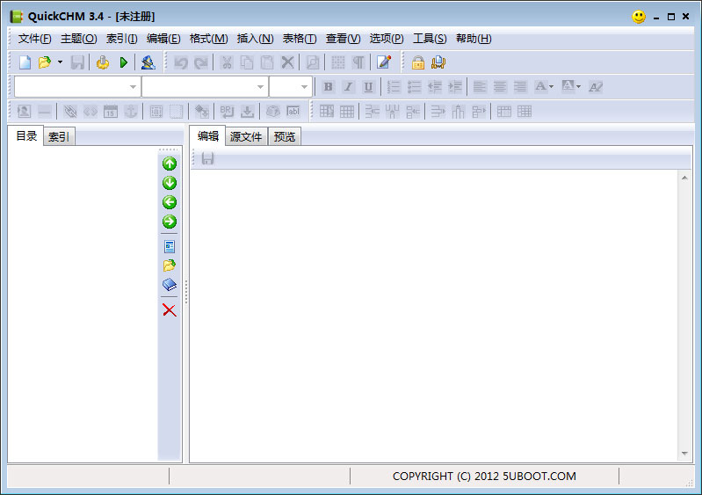Align text right
The image size is (702, 495).
point(520,87)
